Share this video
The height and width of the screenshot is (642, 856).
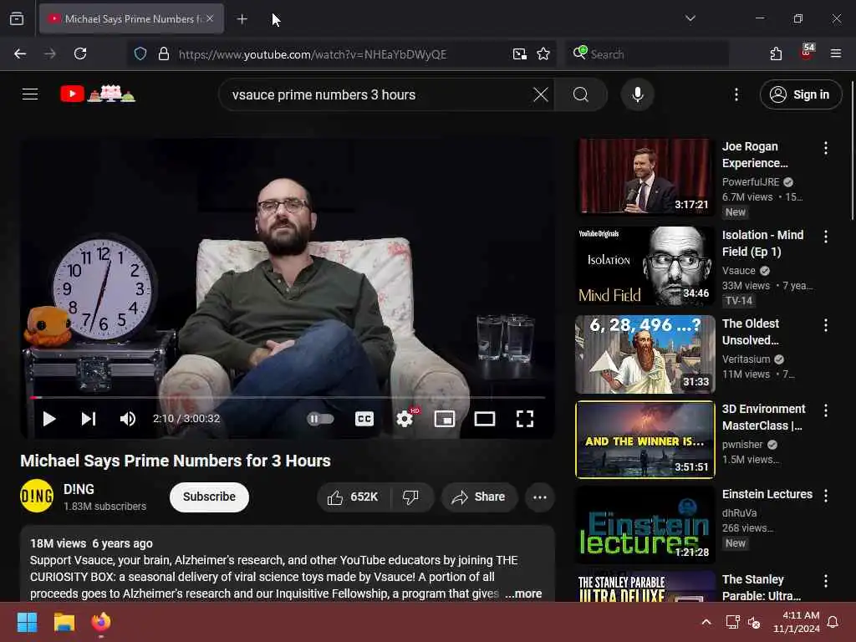coord(479,497)
